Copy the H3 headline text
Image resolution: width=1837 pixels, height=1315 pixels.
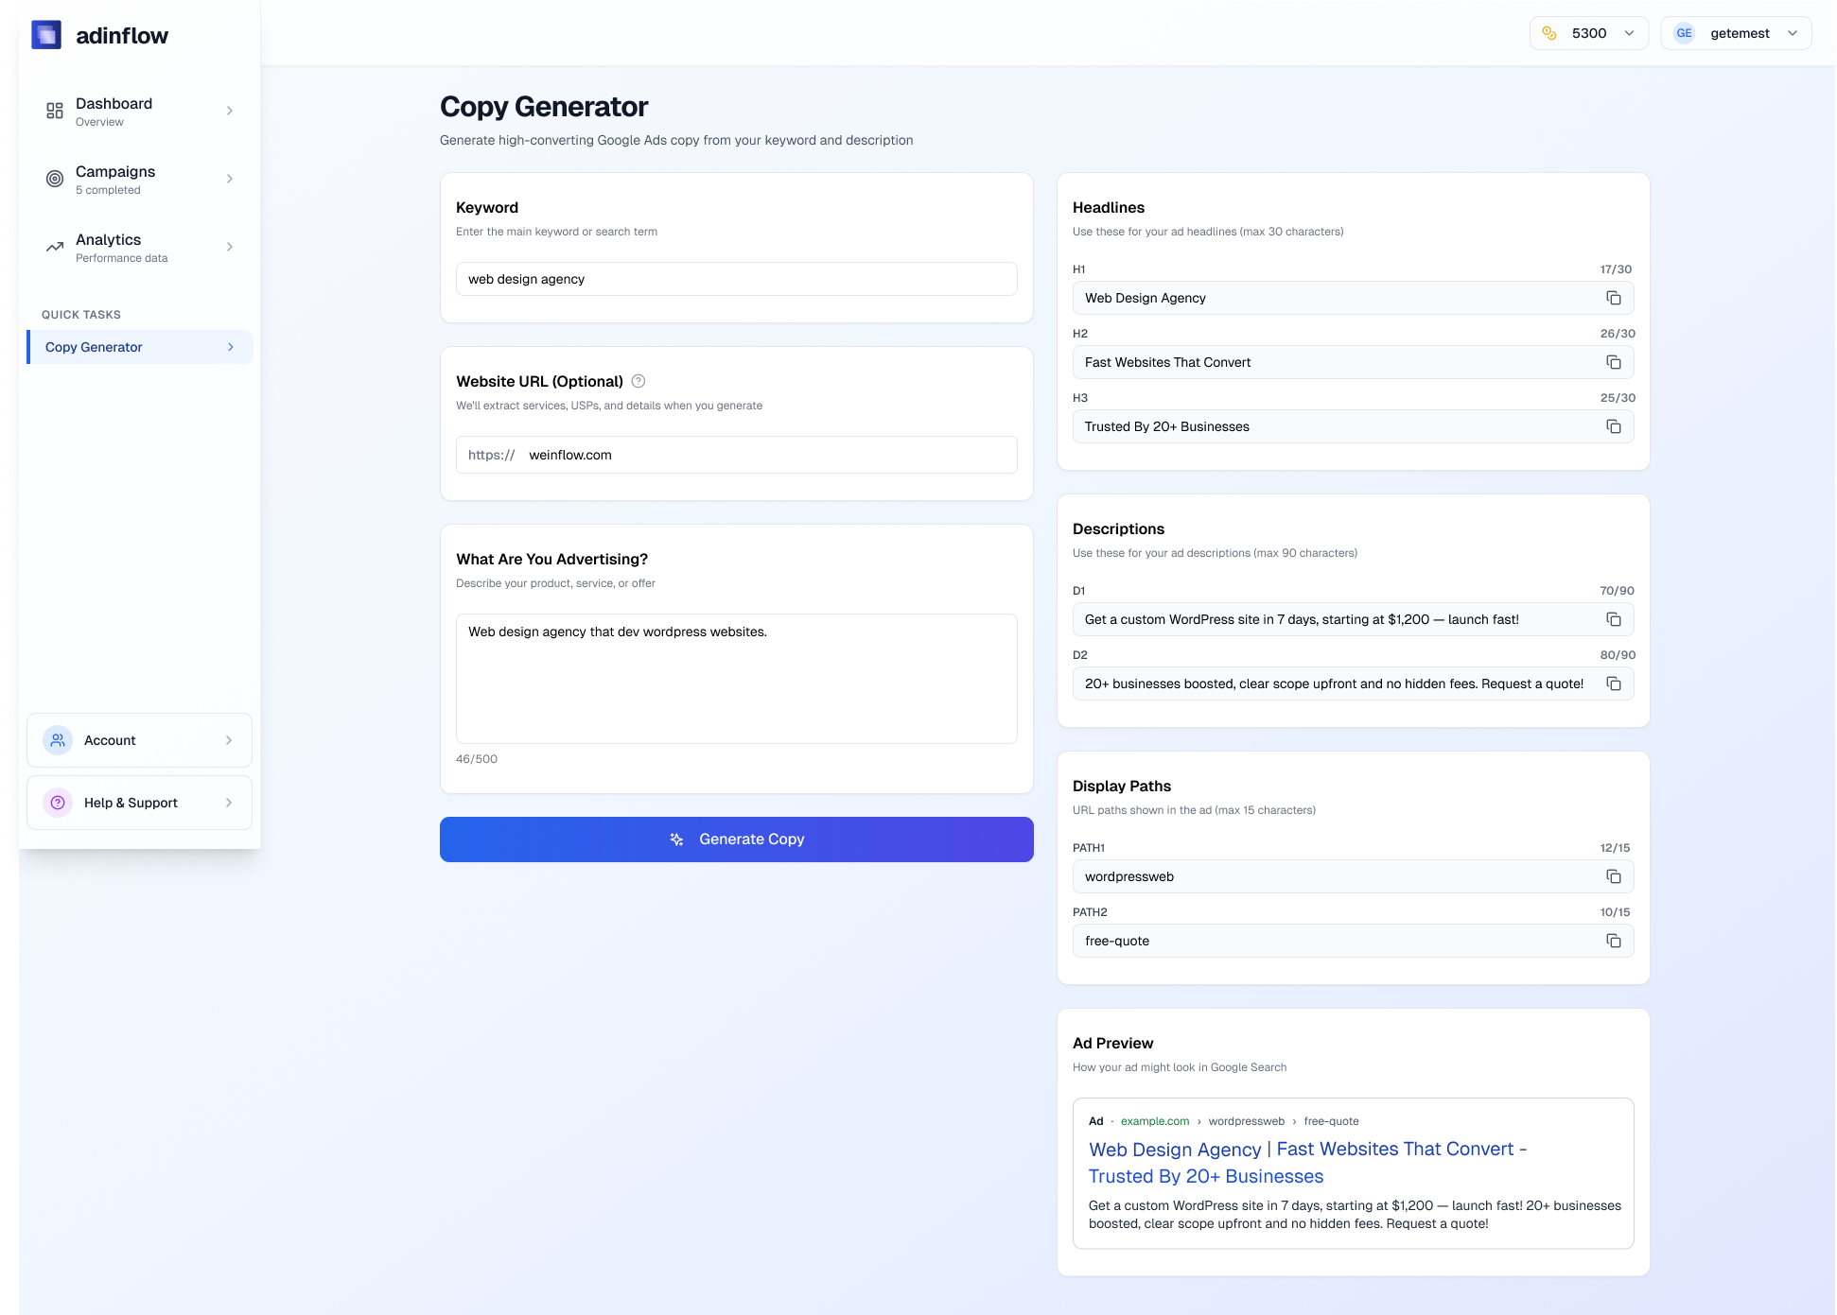point(1615,426)
